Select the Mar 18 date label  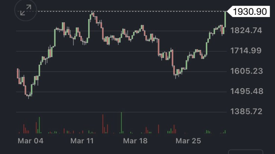pos(135,141)
